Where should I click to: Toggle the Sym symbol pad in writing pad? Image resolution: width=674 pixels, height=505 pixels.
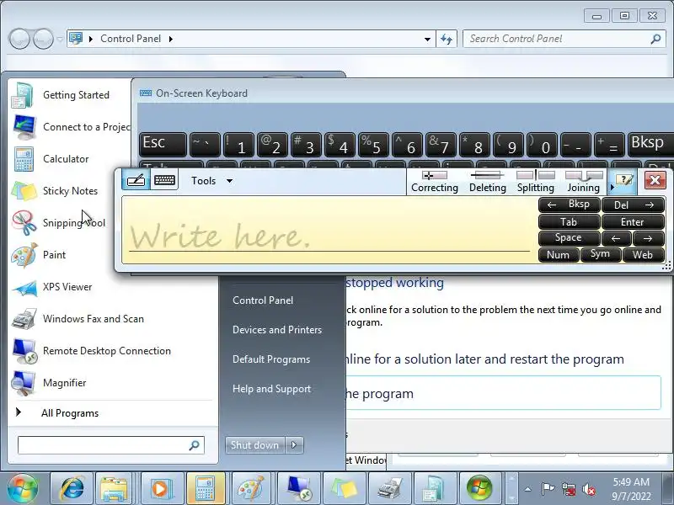601,255
